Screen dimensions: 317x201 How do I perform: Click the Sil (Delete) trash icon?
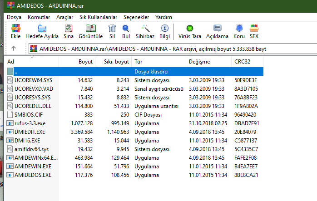(112, 28)
